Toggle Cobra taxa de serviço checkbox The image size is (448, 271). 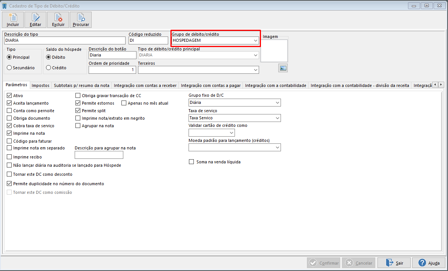click(9, 125)
